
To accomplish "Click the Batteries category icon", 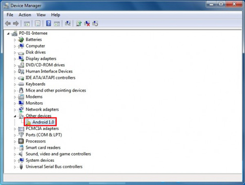I will pos(21,40).
